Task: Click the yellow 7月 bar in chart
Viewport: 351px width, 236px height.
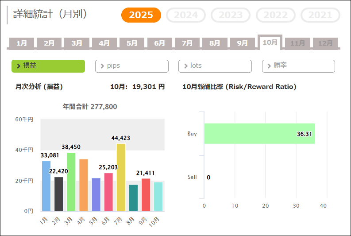Action: (x=121, y=177)
